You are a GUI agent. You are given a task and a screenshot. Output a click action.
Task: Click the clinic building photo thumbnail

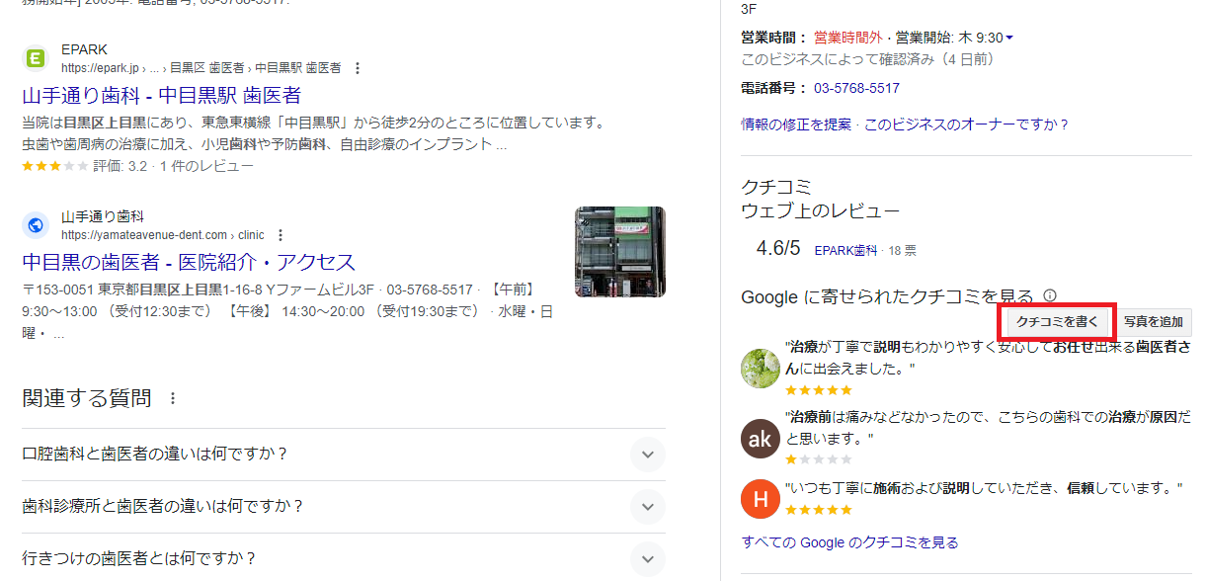coord(619,251)
